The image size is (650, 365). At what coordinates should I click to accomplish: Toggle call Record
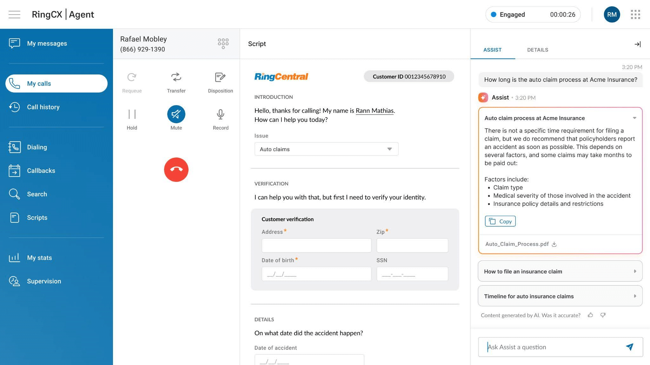pyautogui.click(x=220, y=114)
